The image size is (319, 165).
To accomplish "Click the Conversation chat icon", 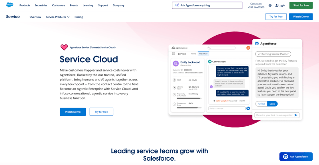I will coord(210,61).
